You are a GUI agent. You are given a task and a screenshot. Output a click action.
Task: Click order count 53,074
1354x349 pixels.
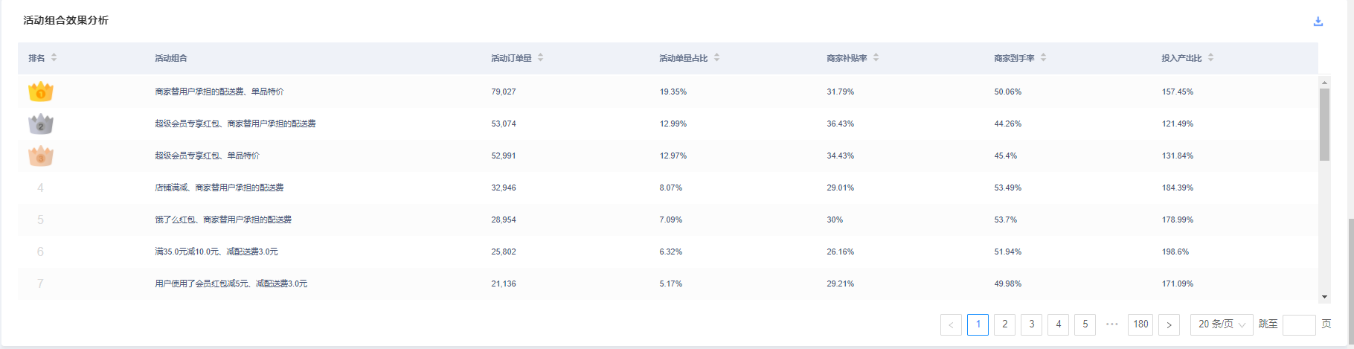[504, 124]
